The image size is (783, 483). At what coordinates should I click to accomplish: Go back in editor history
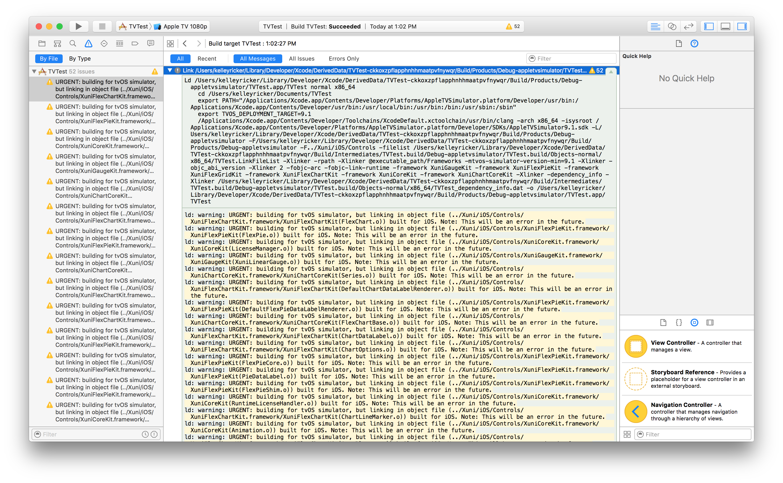[x=185, y=43]
